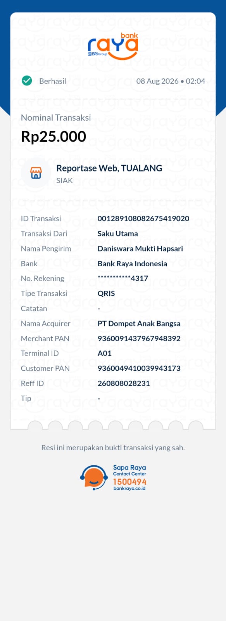Click the Terminal ID value A01
Viewport: 226px width, 621px height.
tap(105, 354)
